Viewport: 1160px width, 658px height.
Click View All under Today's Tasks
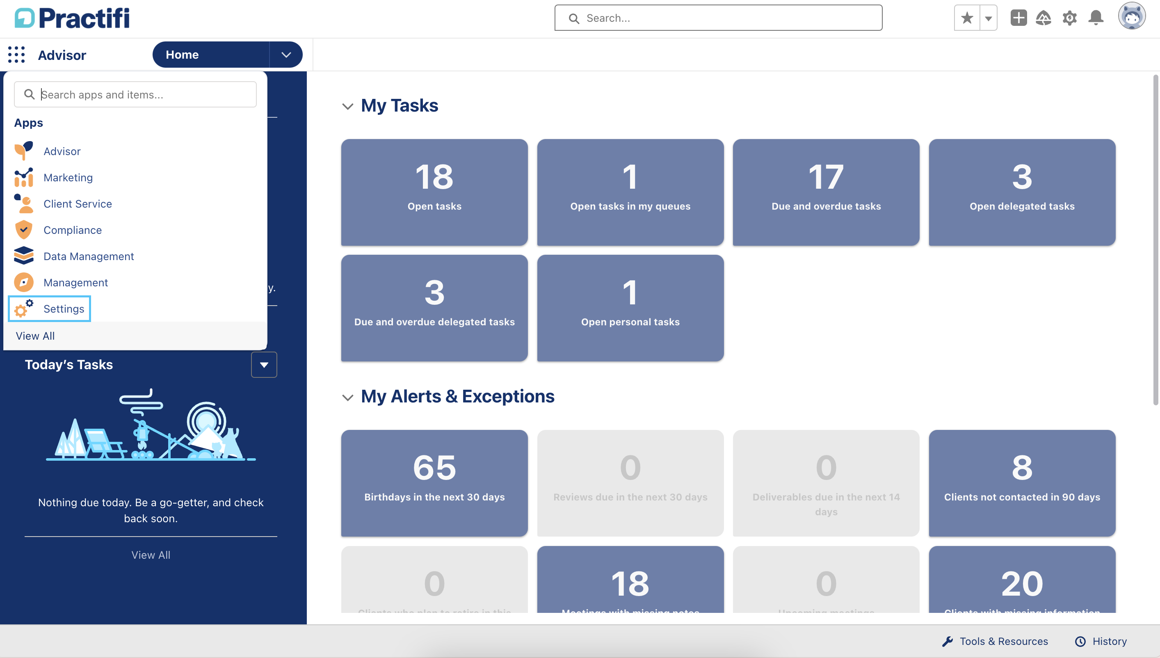pyautogui.click(x=151, y=555)
